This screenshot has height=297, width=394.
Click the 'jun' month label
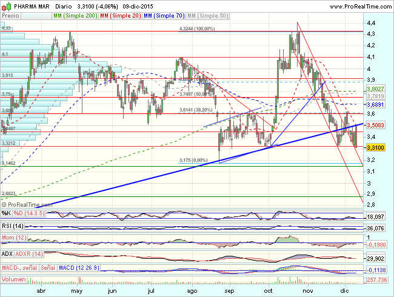112,291
